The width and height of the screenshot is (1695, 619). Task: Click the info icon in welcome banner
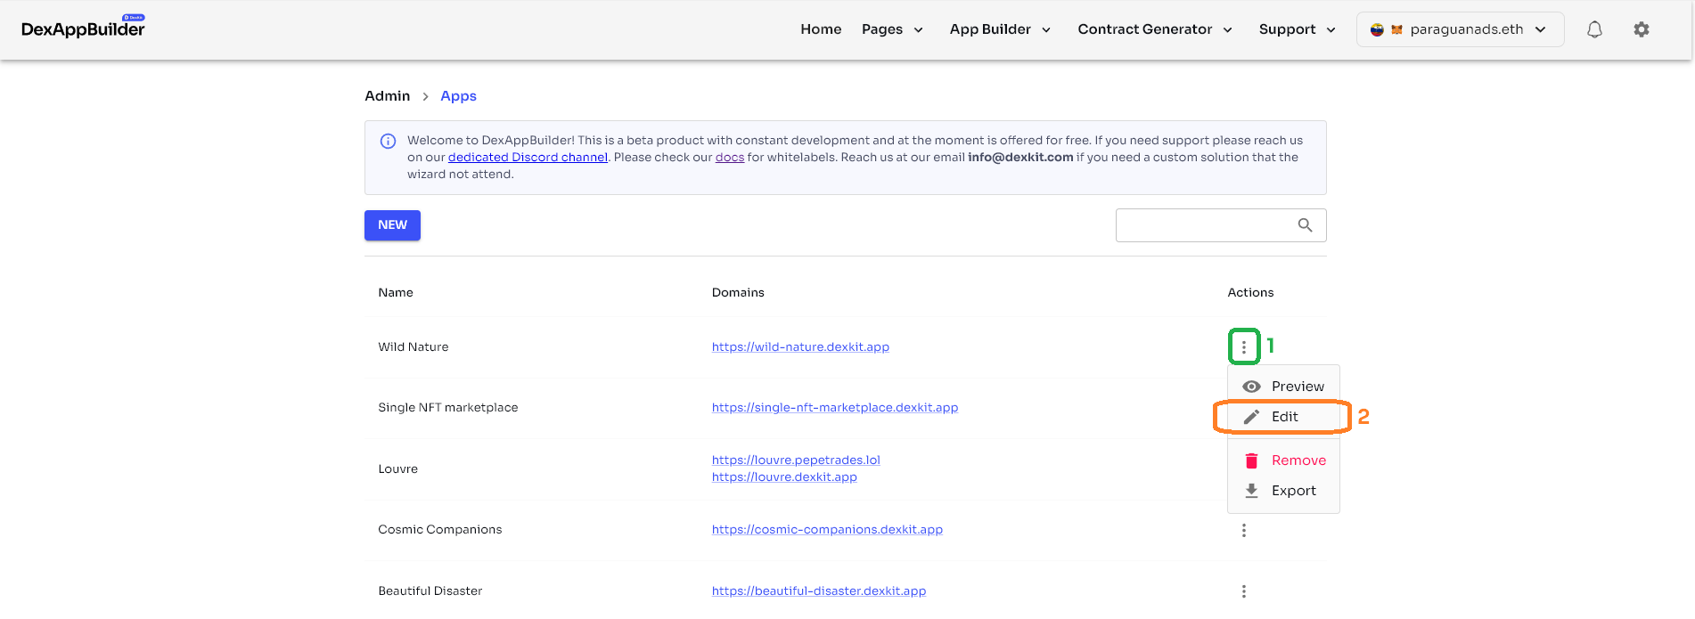(389, 141)
